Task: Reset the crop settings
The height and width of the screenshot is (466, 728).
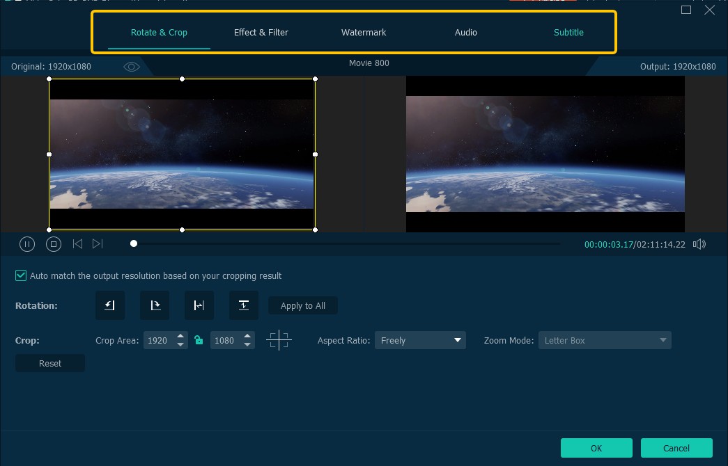Action: [49, 362]
